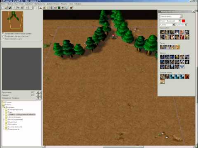This screenshot has width=198, height=148.
Task: Select the orange icon in the special units row
Action: pos(187,76)
